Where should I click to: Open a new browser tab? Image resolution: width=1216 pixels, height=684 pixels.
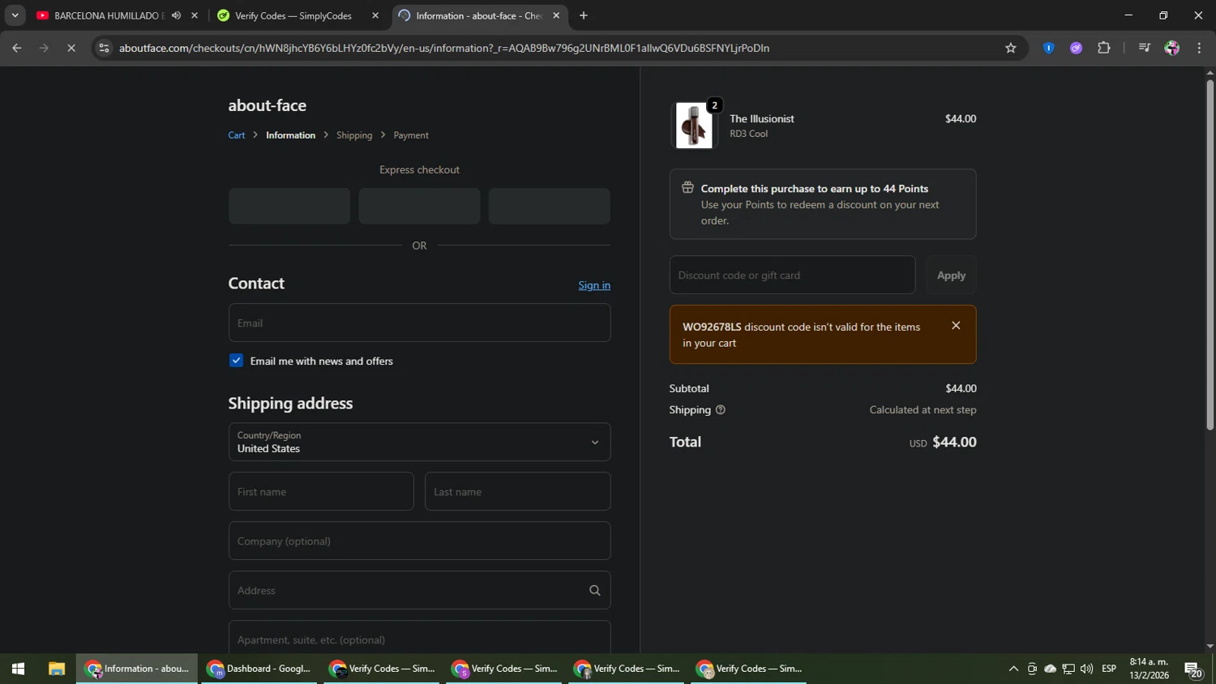click(584, 15)
